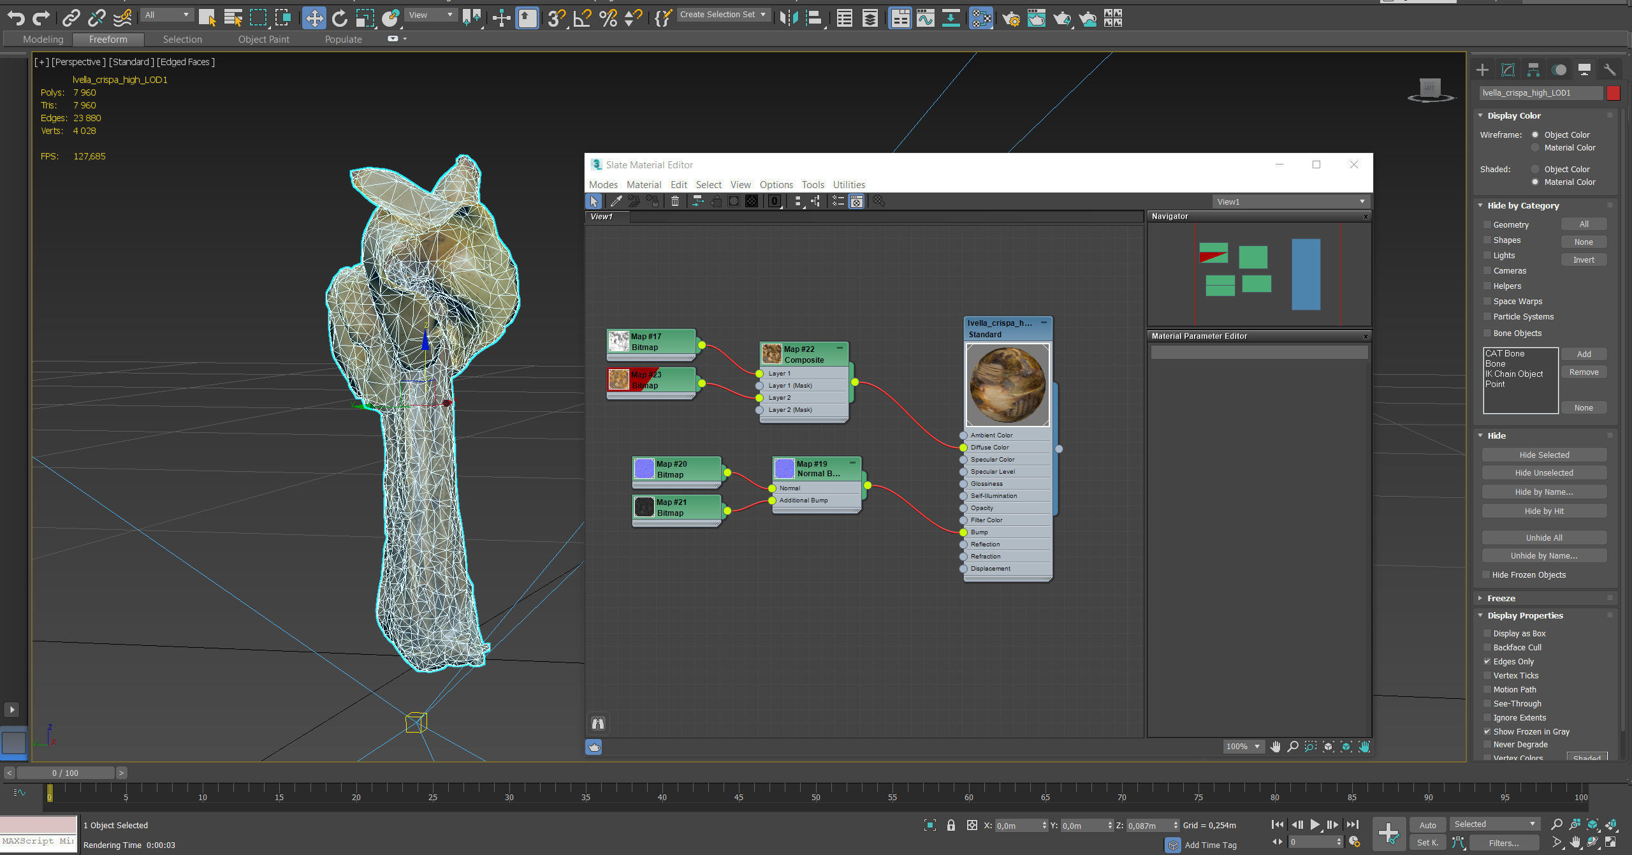Viewport: 1632px width, 855px height.
Task: Select Wireframe Object Color radio button
Action: (x=1535, y=135)
